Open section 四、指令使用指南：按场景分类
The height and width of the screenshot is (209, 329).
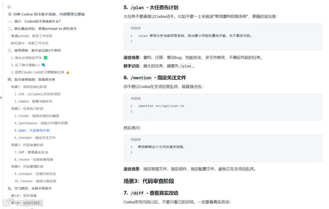(31, 80)
